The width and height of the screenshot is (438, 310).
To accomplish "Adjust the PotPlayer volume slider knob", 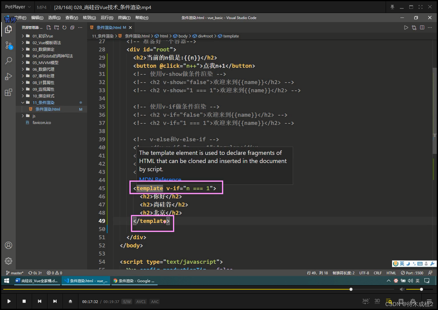I will click(421, 289).
